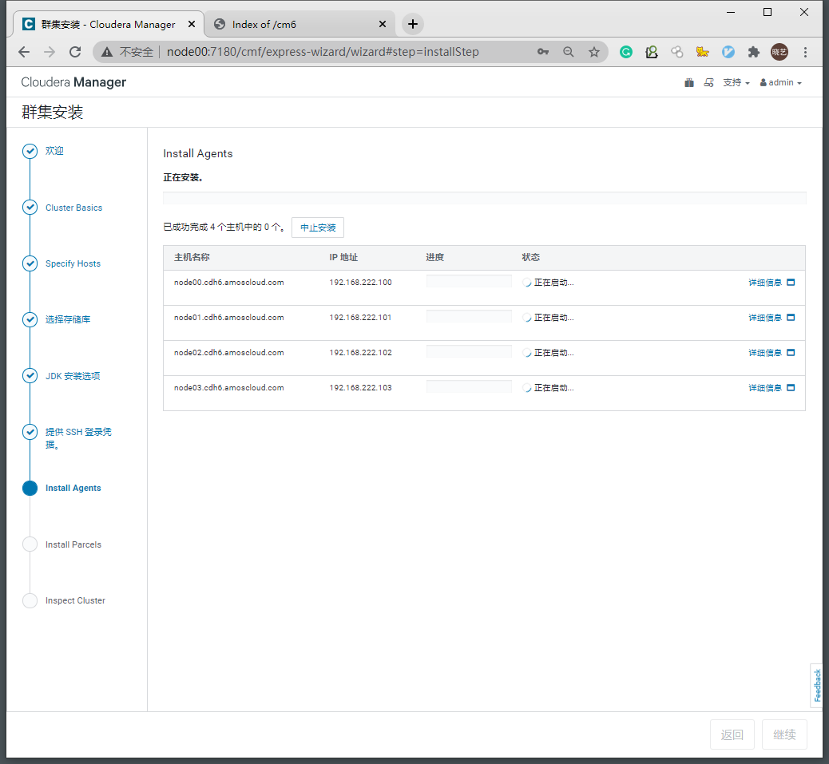Screen dimensions: 829x764
Task: Click the 中止安装 button
Action: (x=318, y=228)
